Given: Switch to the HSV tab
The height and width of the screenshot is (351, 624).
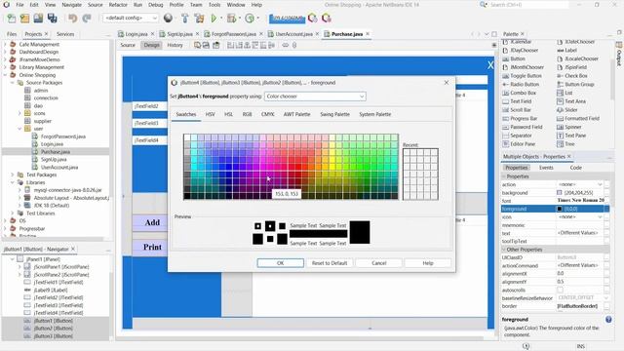Looking at the screenshot, I should [211, 114].
